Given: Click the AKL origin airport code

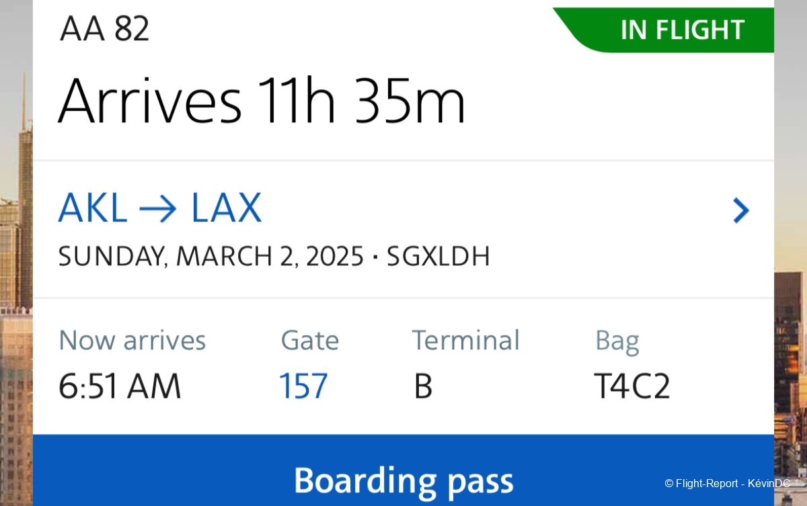Looking at the screenshot, I should click(x=93, y=208).
